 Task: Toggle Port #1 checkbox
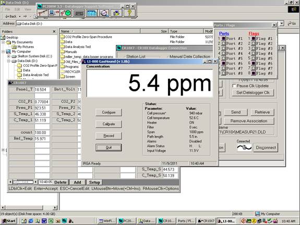[223, 39]
